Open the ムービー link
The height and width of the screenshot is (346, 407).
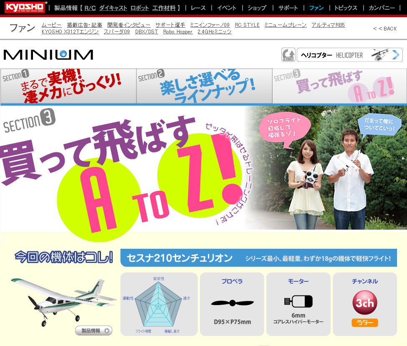[51, 25]
